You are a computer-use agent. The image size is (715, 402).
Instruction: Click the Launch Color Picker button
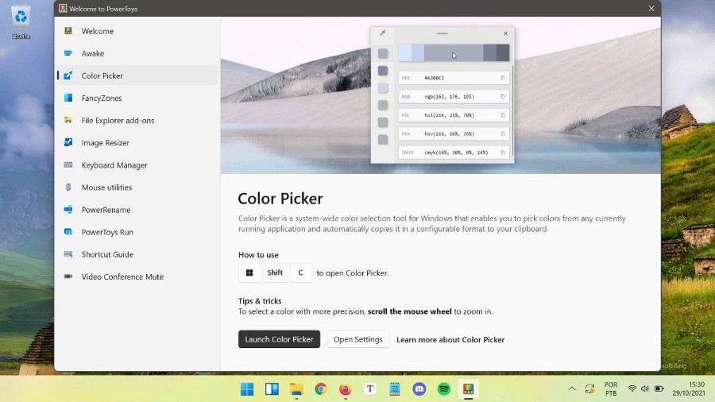pos(279,339)
